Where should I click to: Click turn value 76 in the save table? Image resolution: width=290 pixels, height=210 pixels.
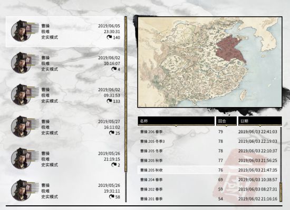(x=220, y=170)
